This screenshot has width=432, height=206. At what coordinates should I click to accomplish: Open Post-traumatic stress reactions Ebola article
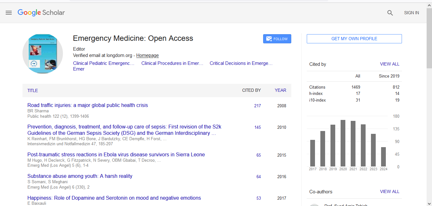[x=116, y=155]
